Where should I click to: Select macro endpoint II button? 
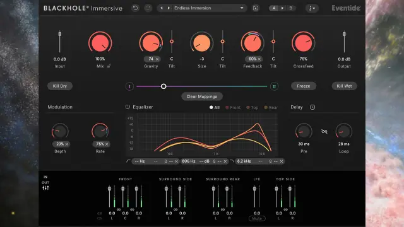click(x=274, y=86)
